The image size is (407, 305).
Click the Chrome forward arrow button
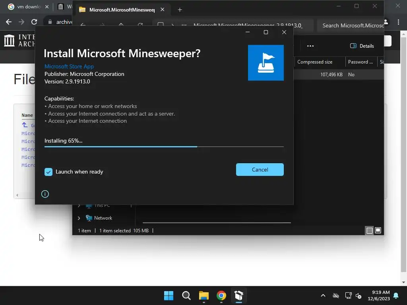(21, 22)
